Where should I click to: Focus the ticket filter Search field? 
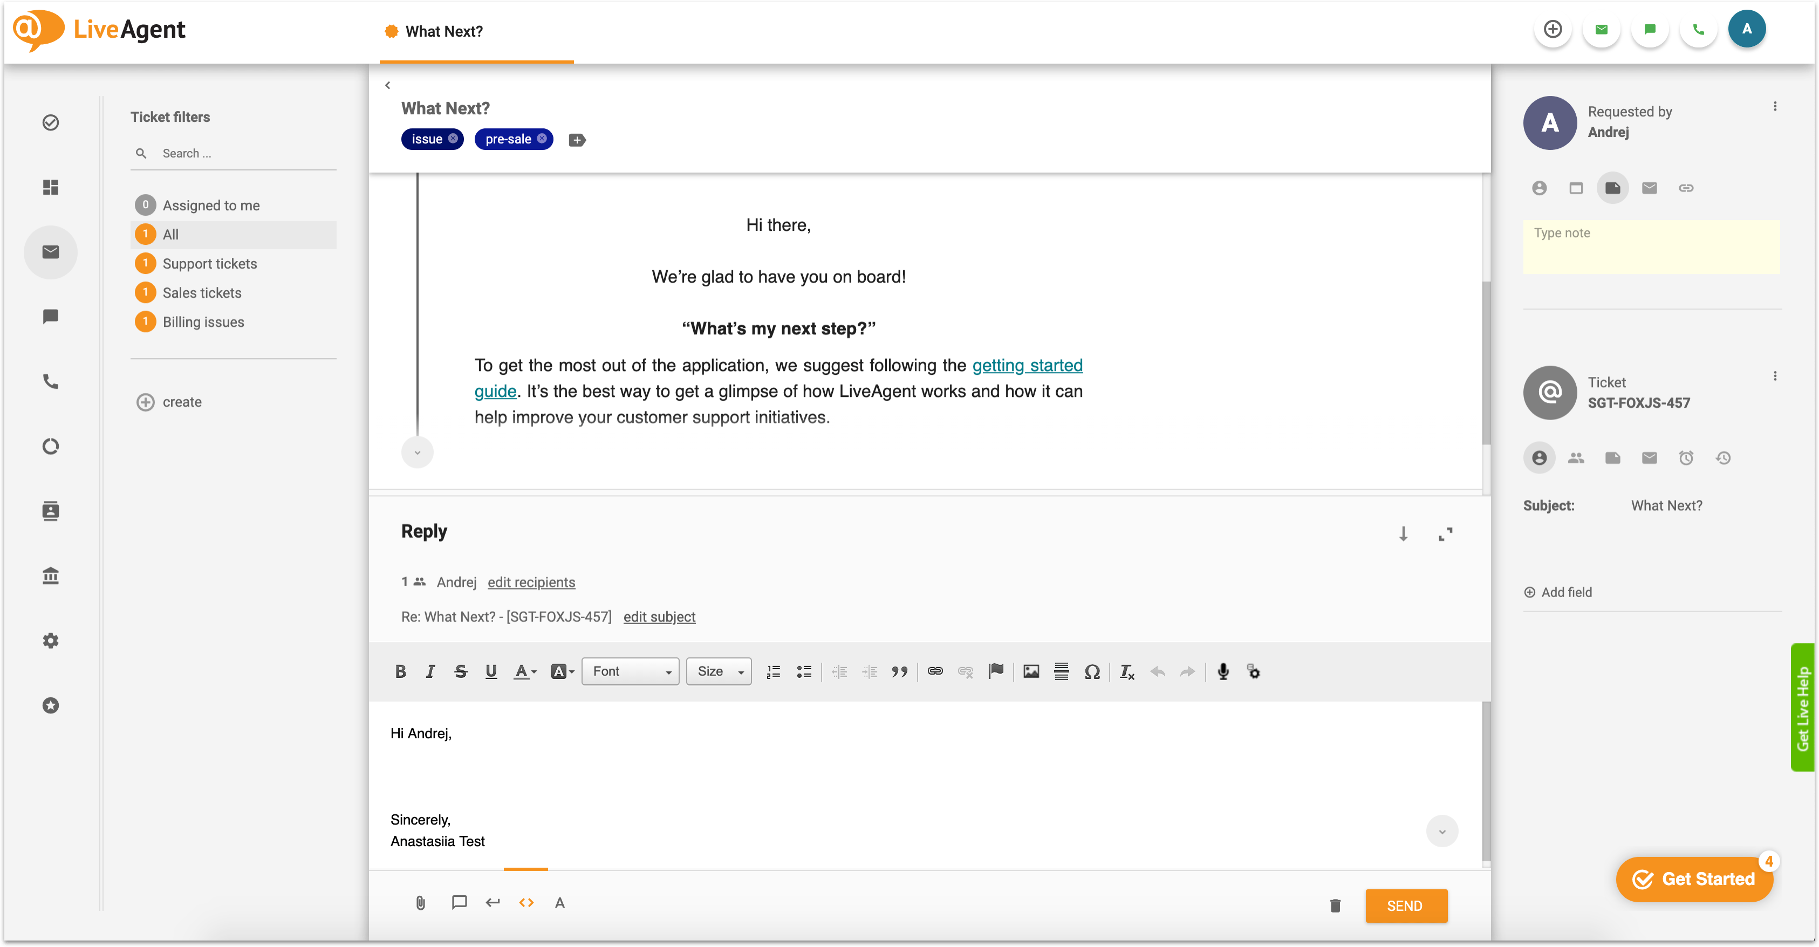(233, 153)
